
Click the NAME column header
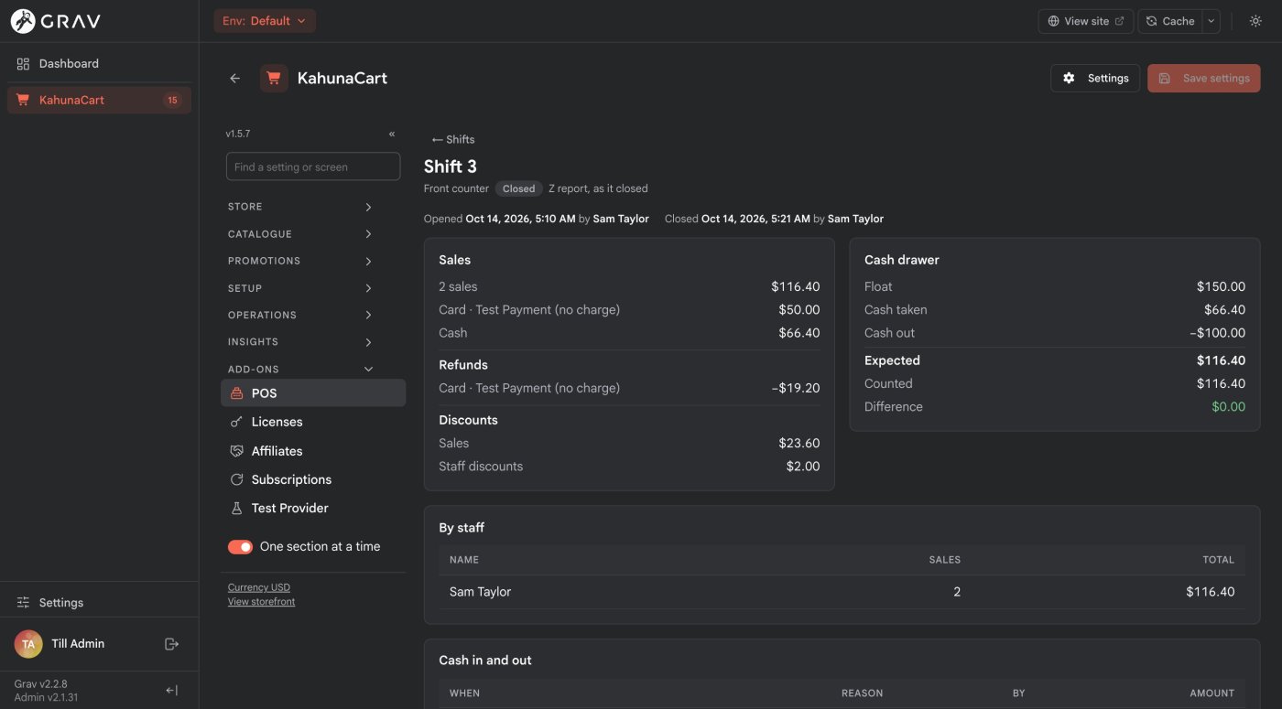[x=464, y=560]
